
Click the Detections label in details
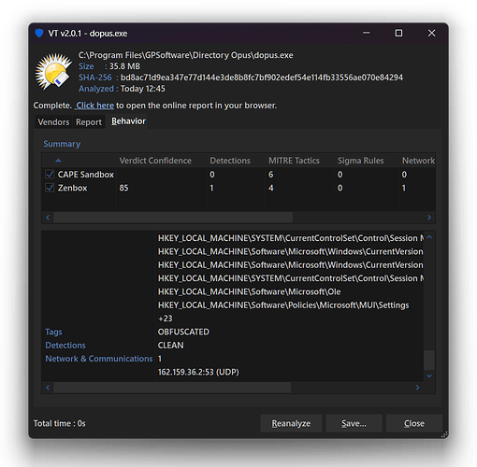point(65,346)
